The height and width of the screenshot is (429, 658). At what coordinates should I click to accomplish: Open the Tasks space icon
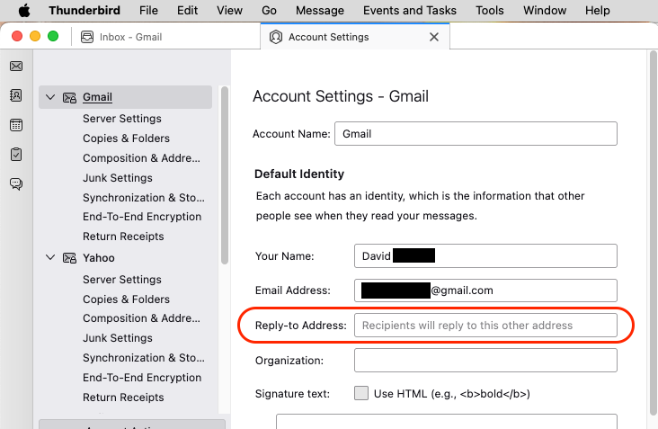[x=16, y=155]
